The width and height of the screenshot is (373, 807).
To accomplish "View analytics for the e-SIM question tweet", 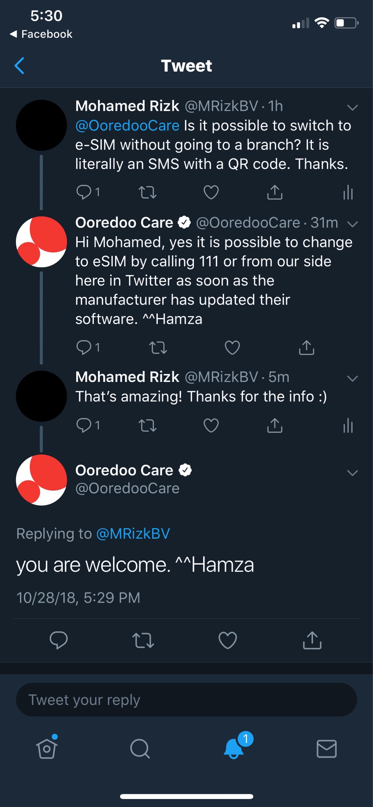I will 348,192.
